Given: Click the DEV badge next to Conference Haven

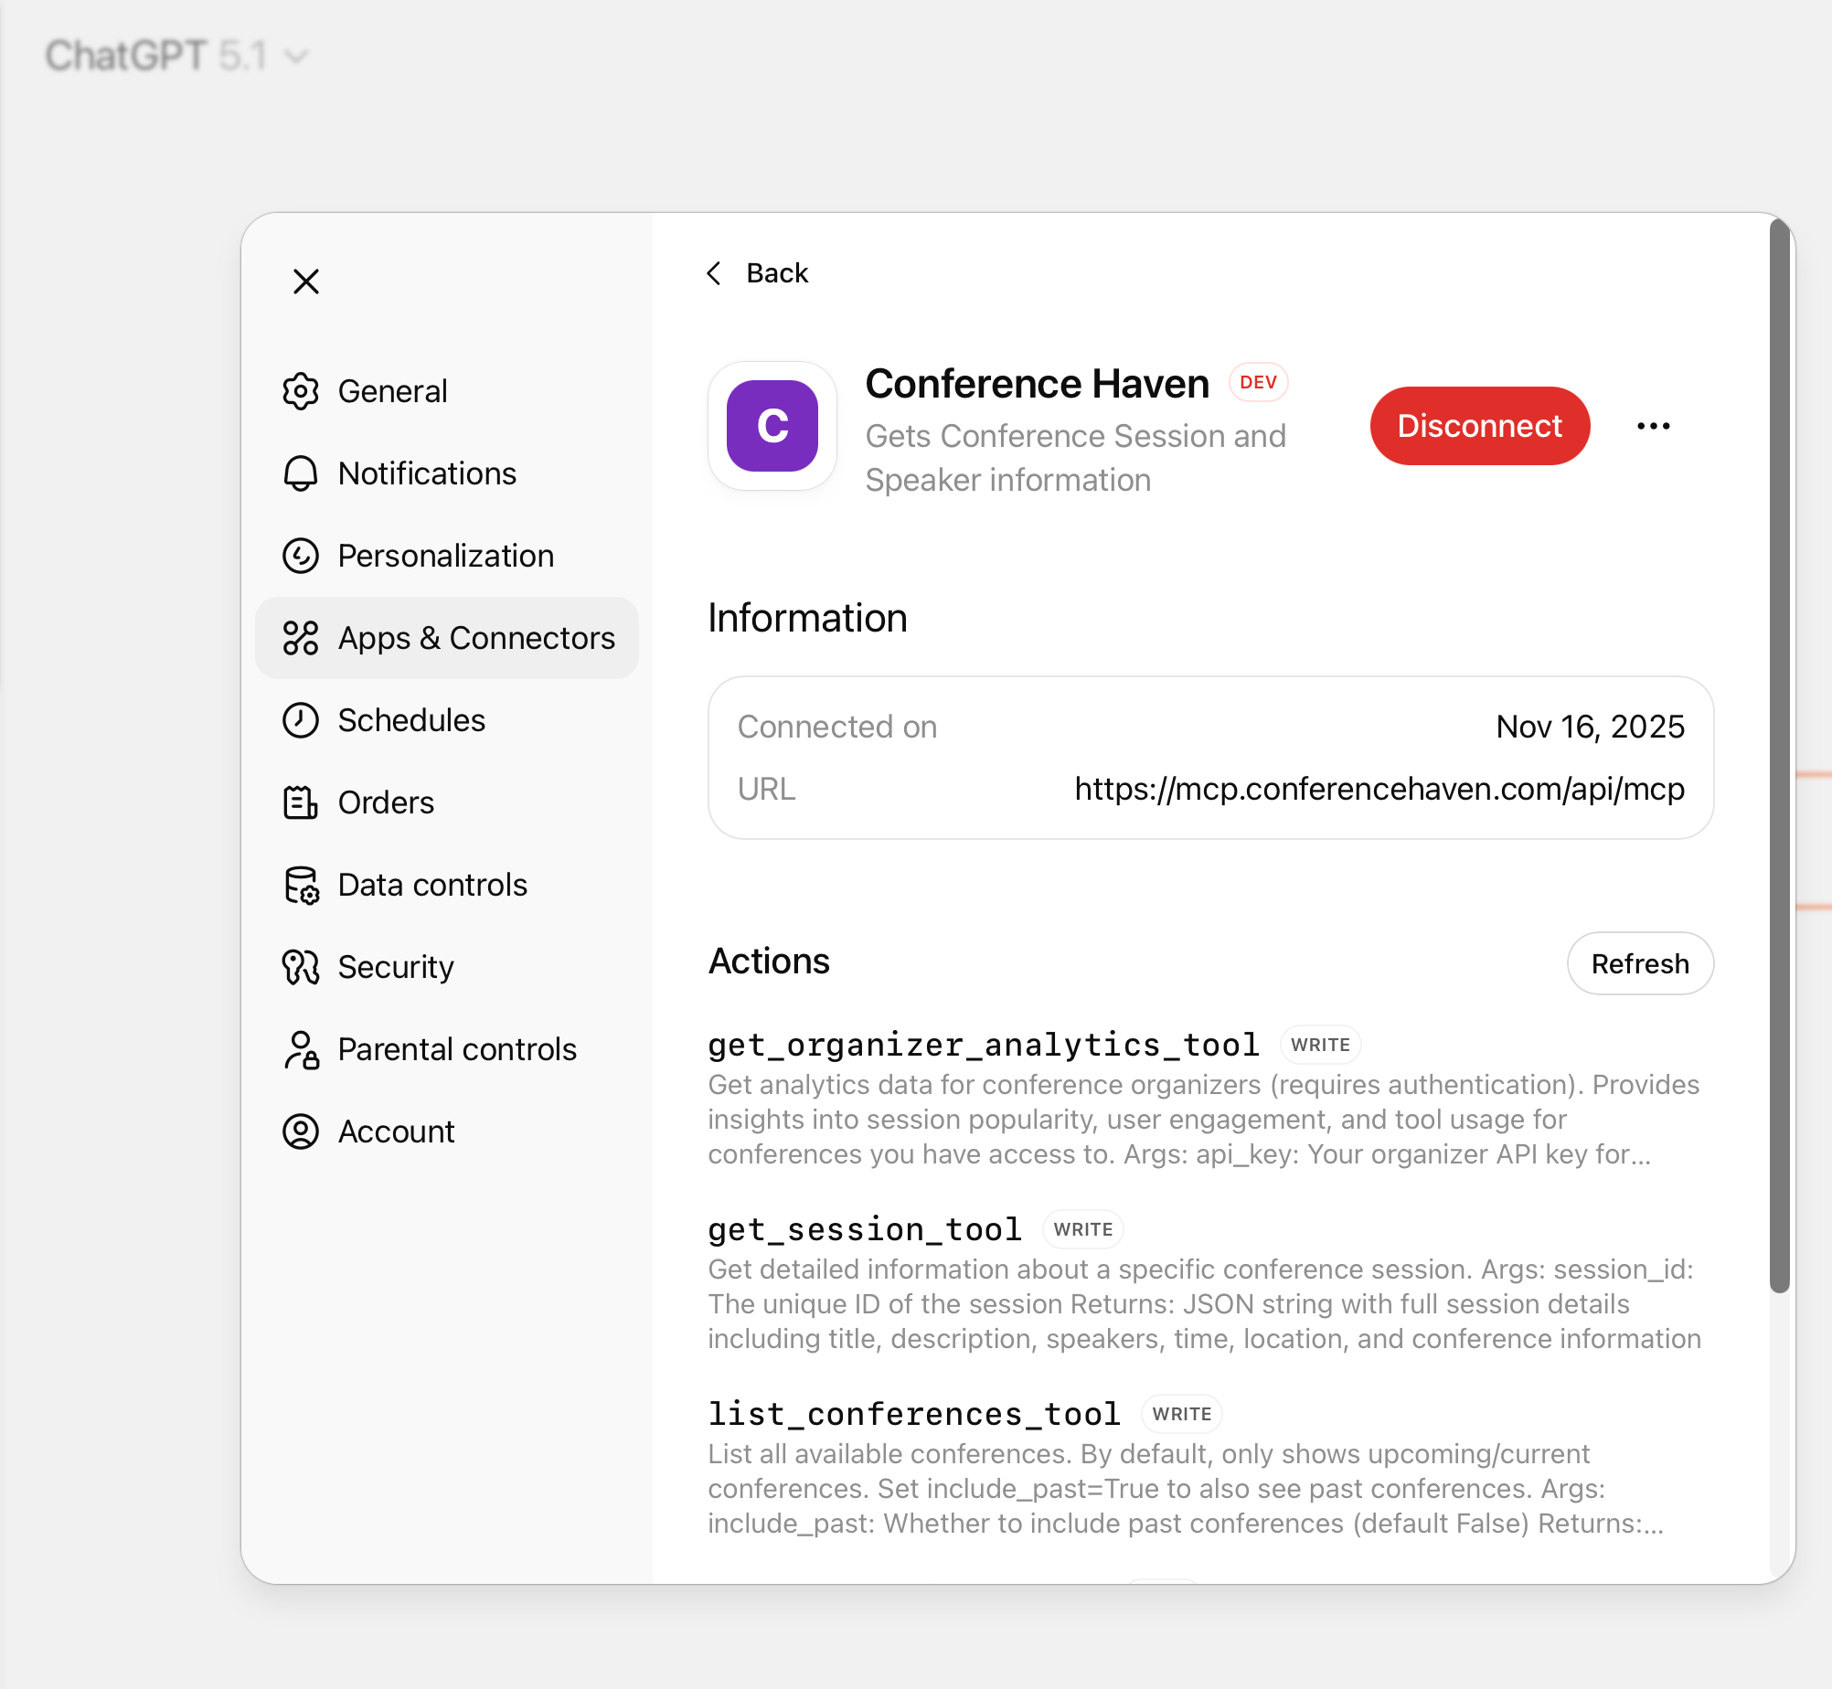Looking at the screenshot, I should (1257, 382).
